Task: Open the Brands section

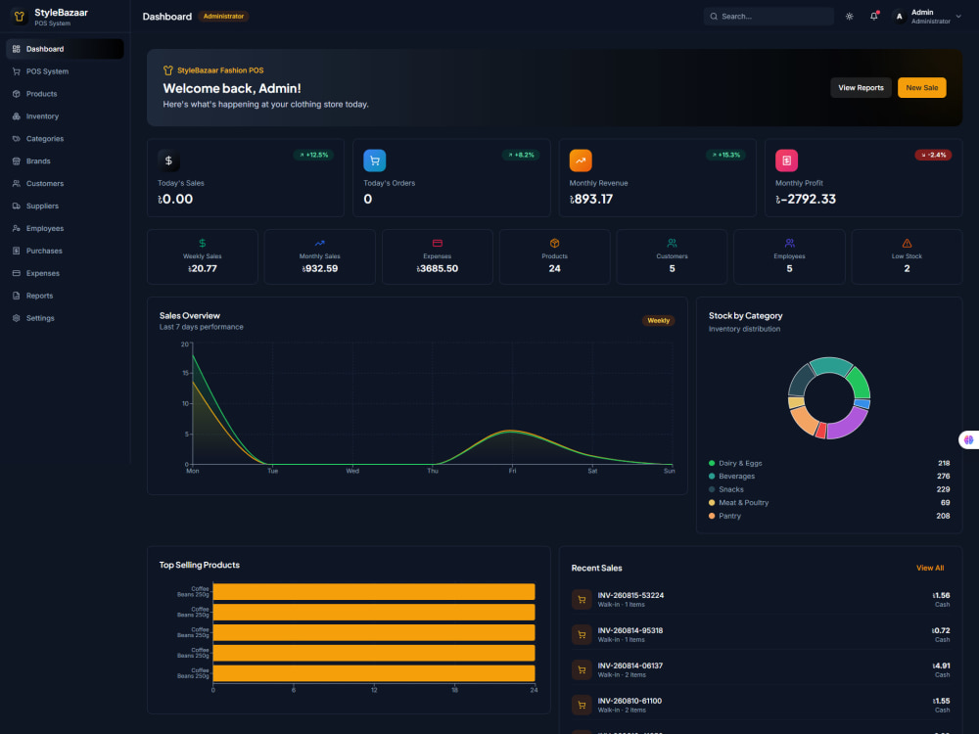Action: click(65, 161)
